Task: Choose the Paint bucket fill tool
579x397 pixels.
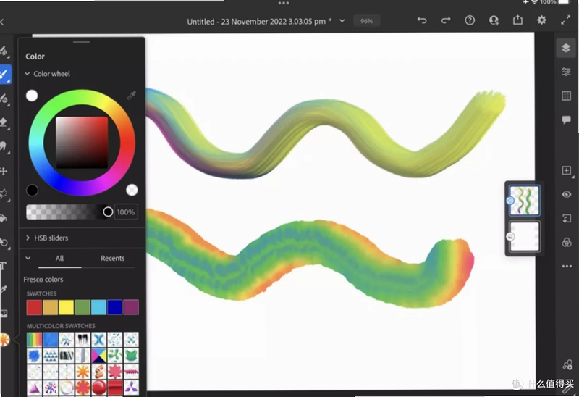Action: [4, 218]
